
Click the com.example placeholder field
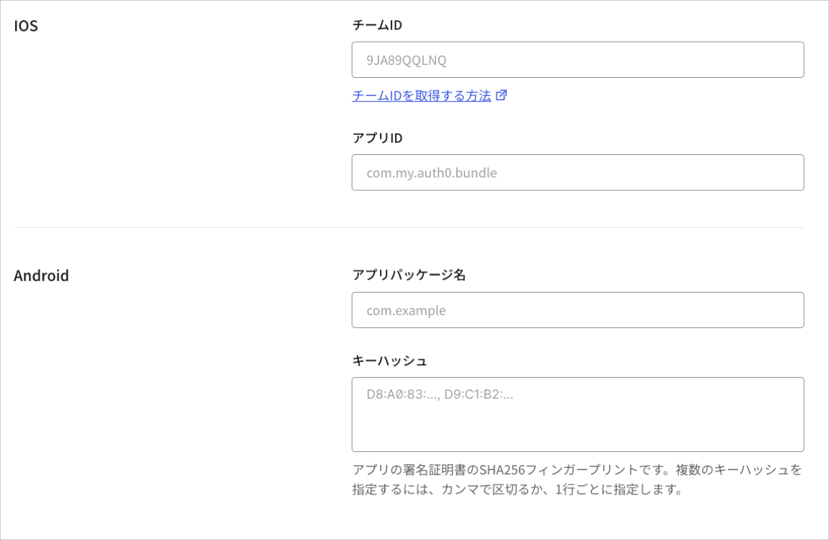577,310
